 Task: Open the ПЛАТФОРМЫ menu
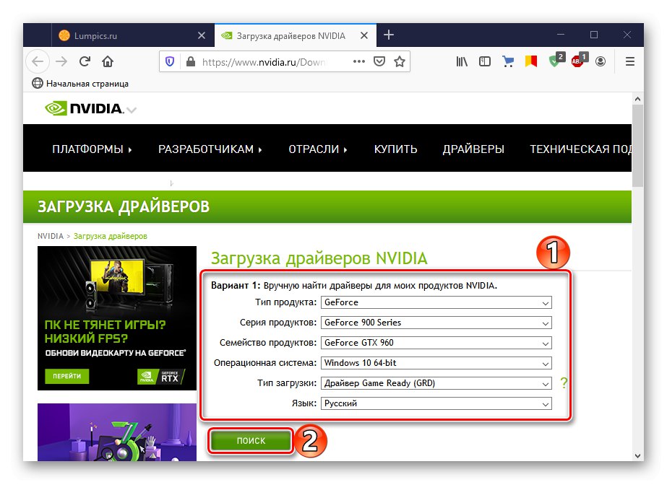(x=92, y=149)
